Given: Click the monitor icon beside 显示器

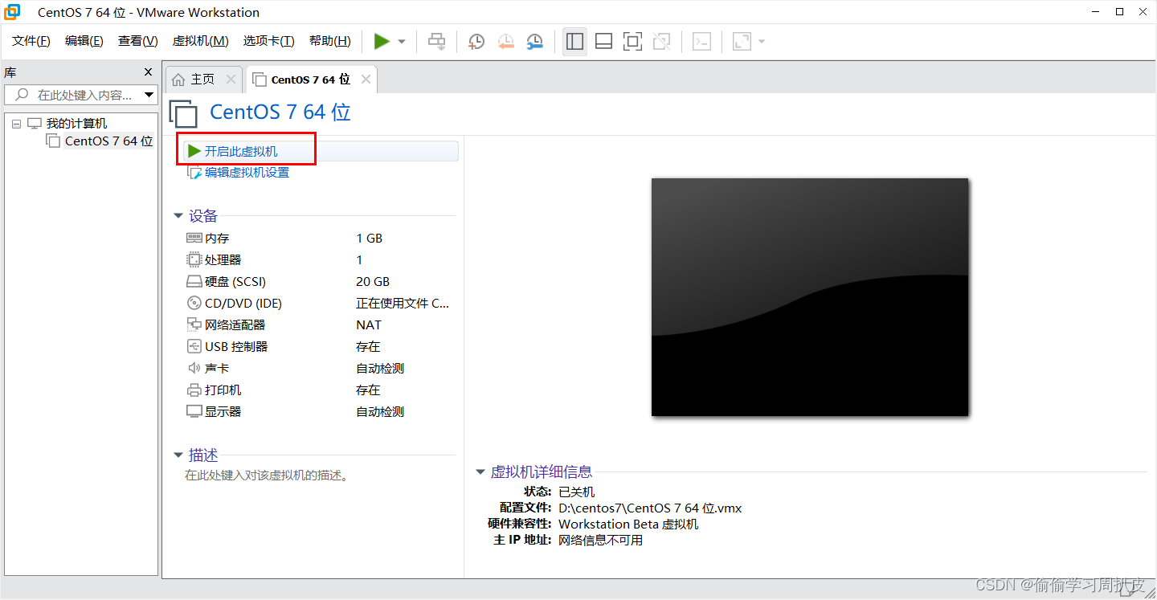Looking at the screenshot, I should click(194, 411).
